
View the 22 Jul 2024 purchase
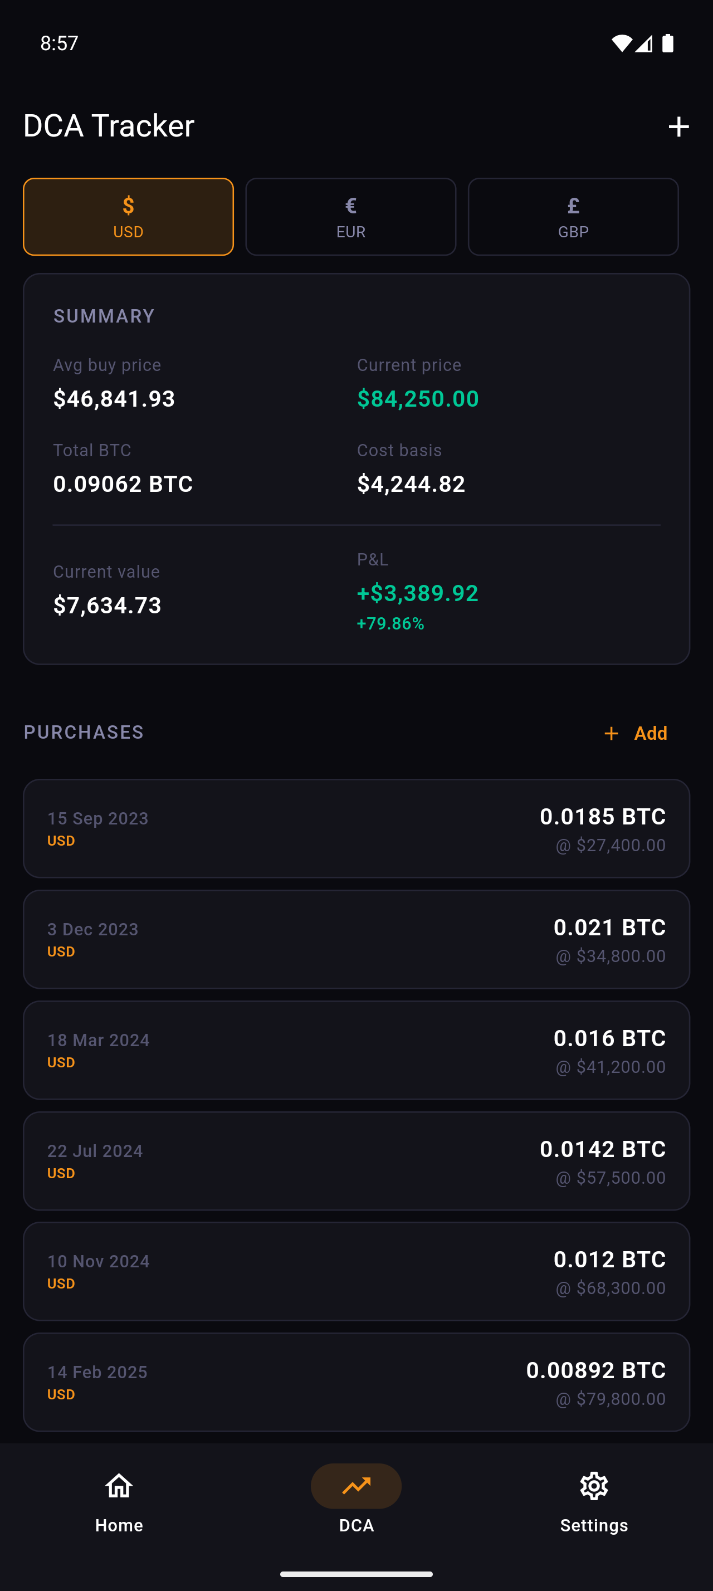pyautogui.click(x=356, y=1160)
